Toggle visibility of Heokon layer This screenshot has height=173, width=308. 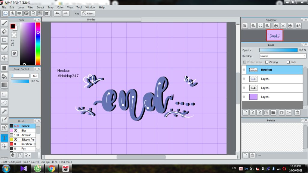244,70
